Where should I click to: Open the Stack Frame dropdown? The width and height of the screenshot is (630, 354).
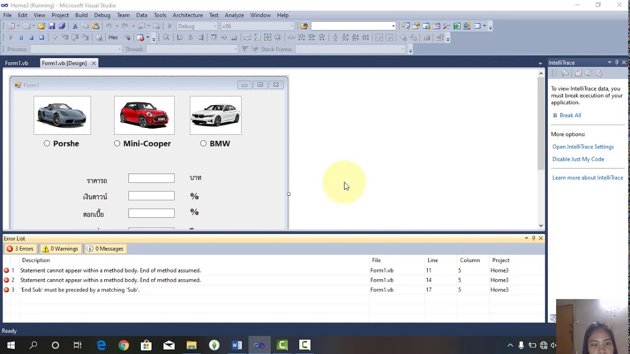click(403, 49)
